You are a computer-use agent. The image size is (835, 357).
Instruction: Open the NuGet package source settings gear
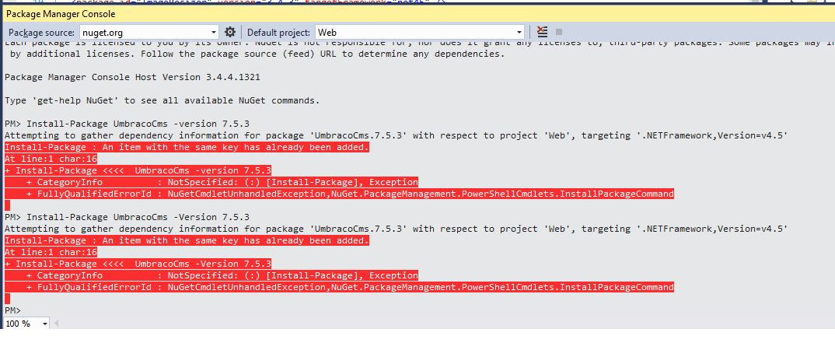pyautogui.click(x=230, y=32)
